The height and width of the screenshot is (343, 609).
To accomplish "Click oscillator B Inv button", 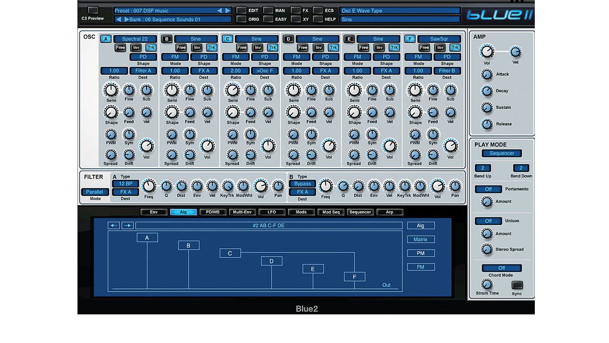I will (197, 48).
